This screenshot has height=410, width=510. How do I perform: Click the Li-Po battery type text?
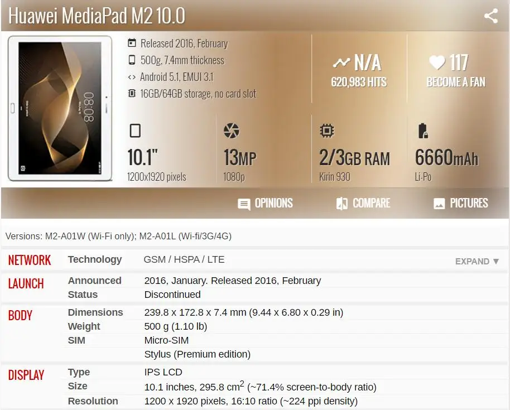pos(423,177)
